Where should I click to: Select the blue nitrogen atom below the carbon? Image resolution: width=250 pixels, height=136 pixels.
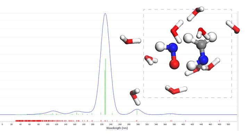(203, 60)
